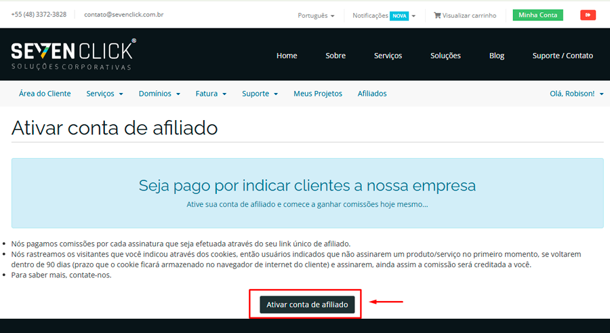Expand the Serviços submenu in client bar
The image size is (610, 333).
104,94
